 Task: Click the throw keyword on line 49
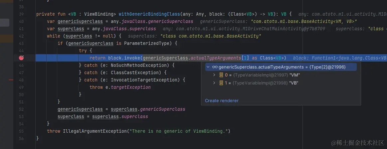click(96, 87)
